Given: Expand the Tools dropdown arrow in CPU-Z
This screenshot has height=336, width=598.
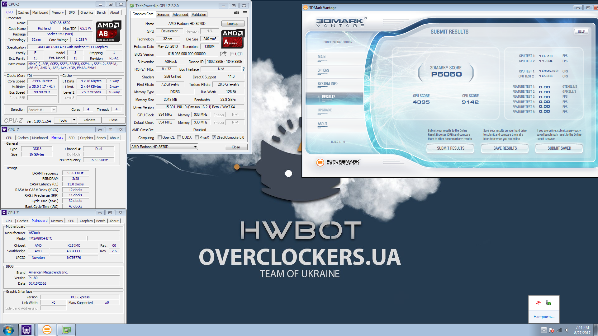Looking at the screenshot, I should point(74,120).
